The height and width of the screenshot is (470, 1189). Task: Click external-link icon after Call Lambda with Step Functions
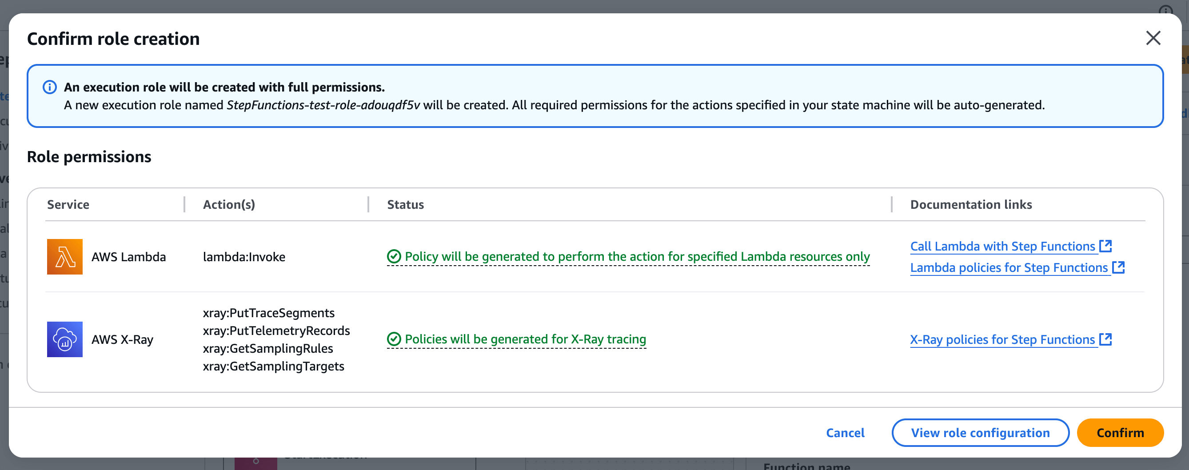pos(1105,246)
